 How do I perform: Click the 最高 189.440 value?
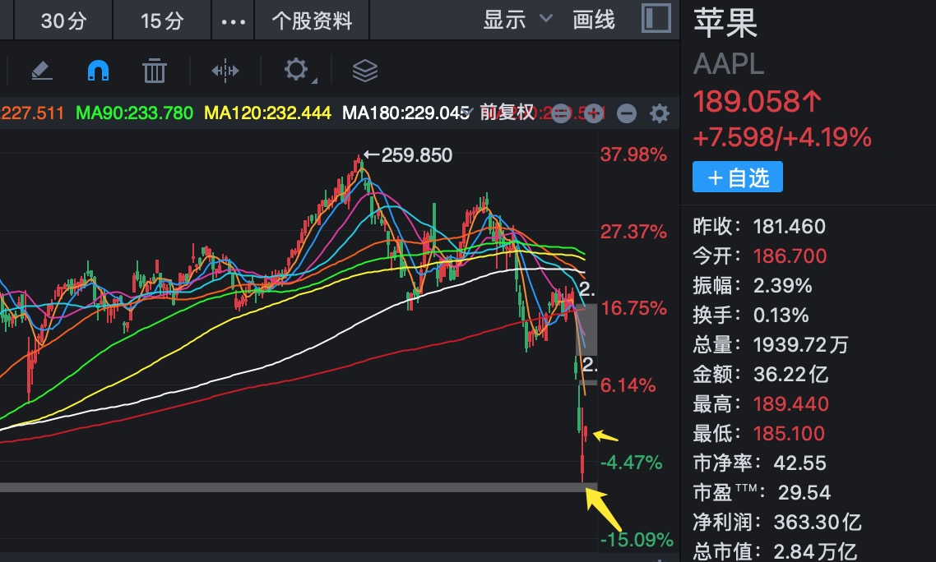[791, 404]
